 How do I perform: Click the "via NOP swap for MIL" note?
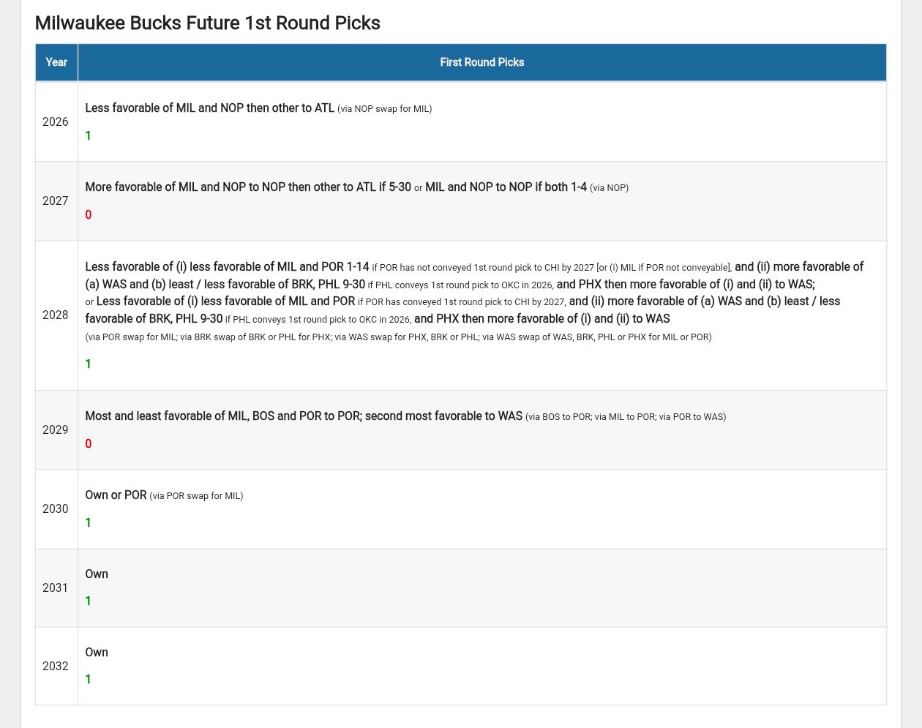coord(385,109)
